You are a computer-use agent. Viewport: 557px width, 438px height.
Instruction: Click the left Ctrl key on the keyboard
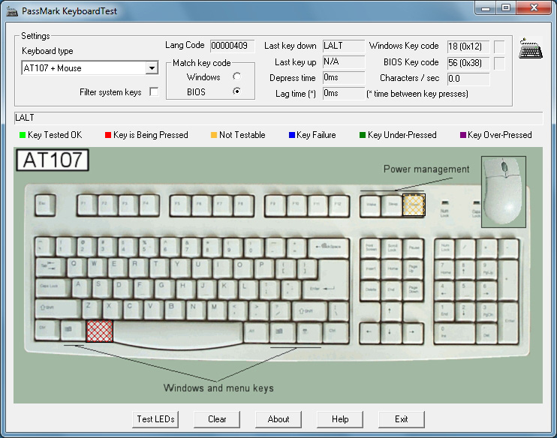(47, 330)
